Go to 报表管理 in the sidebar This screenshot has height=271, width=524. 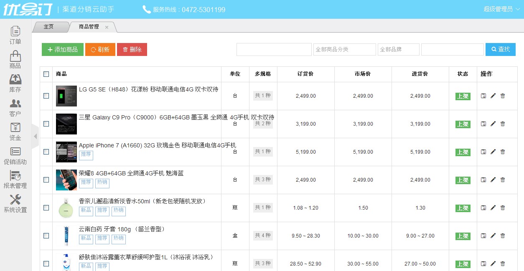(15, 180)
